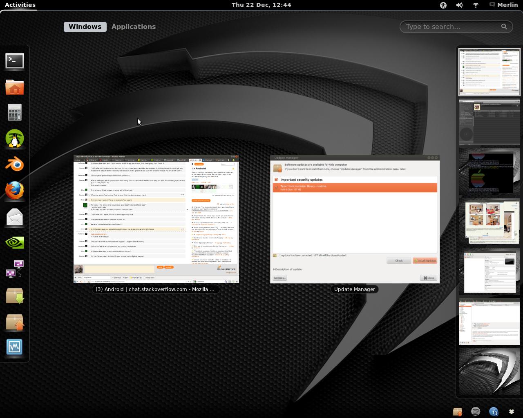Open the Home folder icon in dash

click(15, 87)
